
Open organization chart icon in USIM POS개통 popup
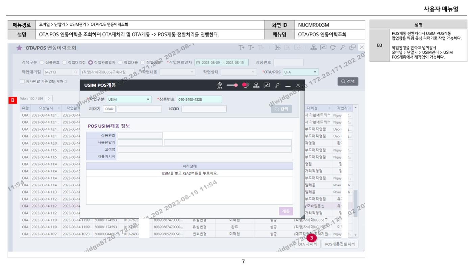pos(256,85)
